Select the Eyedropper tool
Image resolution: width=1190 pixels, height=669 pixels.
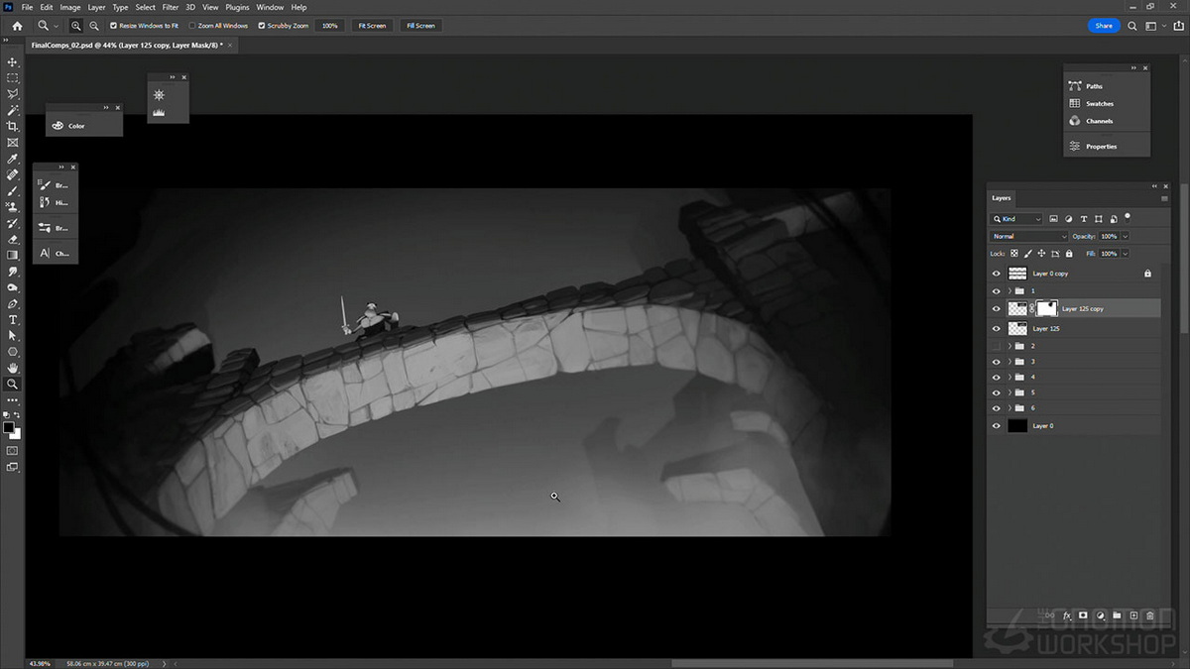pyautogui.click(x=13, y=159)
